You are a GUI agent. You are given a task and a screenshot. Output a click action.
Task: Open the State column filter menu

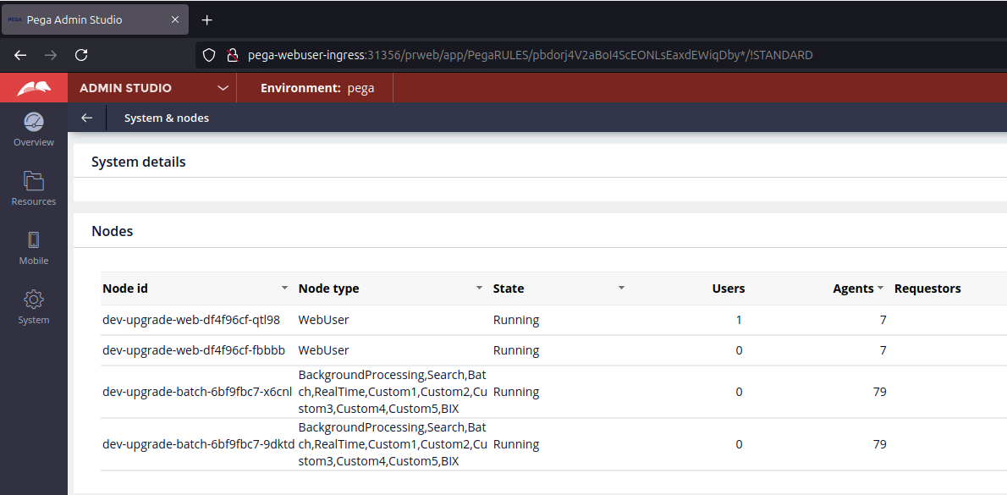[622, 289]
